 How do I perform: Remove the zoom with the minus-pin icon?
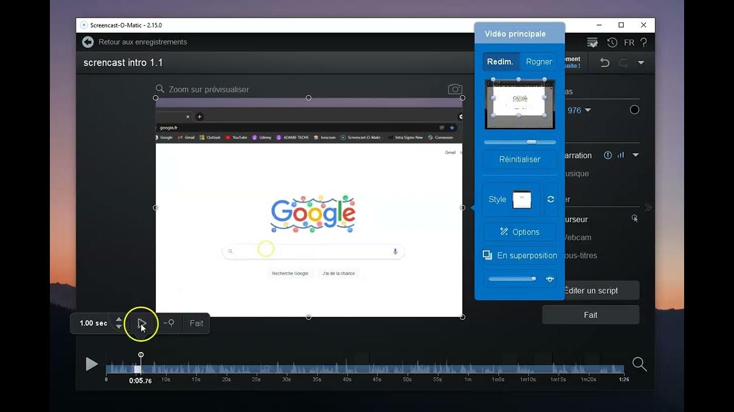169,323
